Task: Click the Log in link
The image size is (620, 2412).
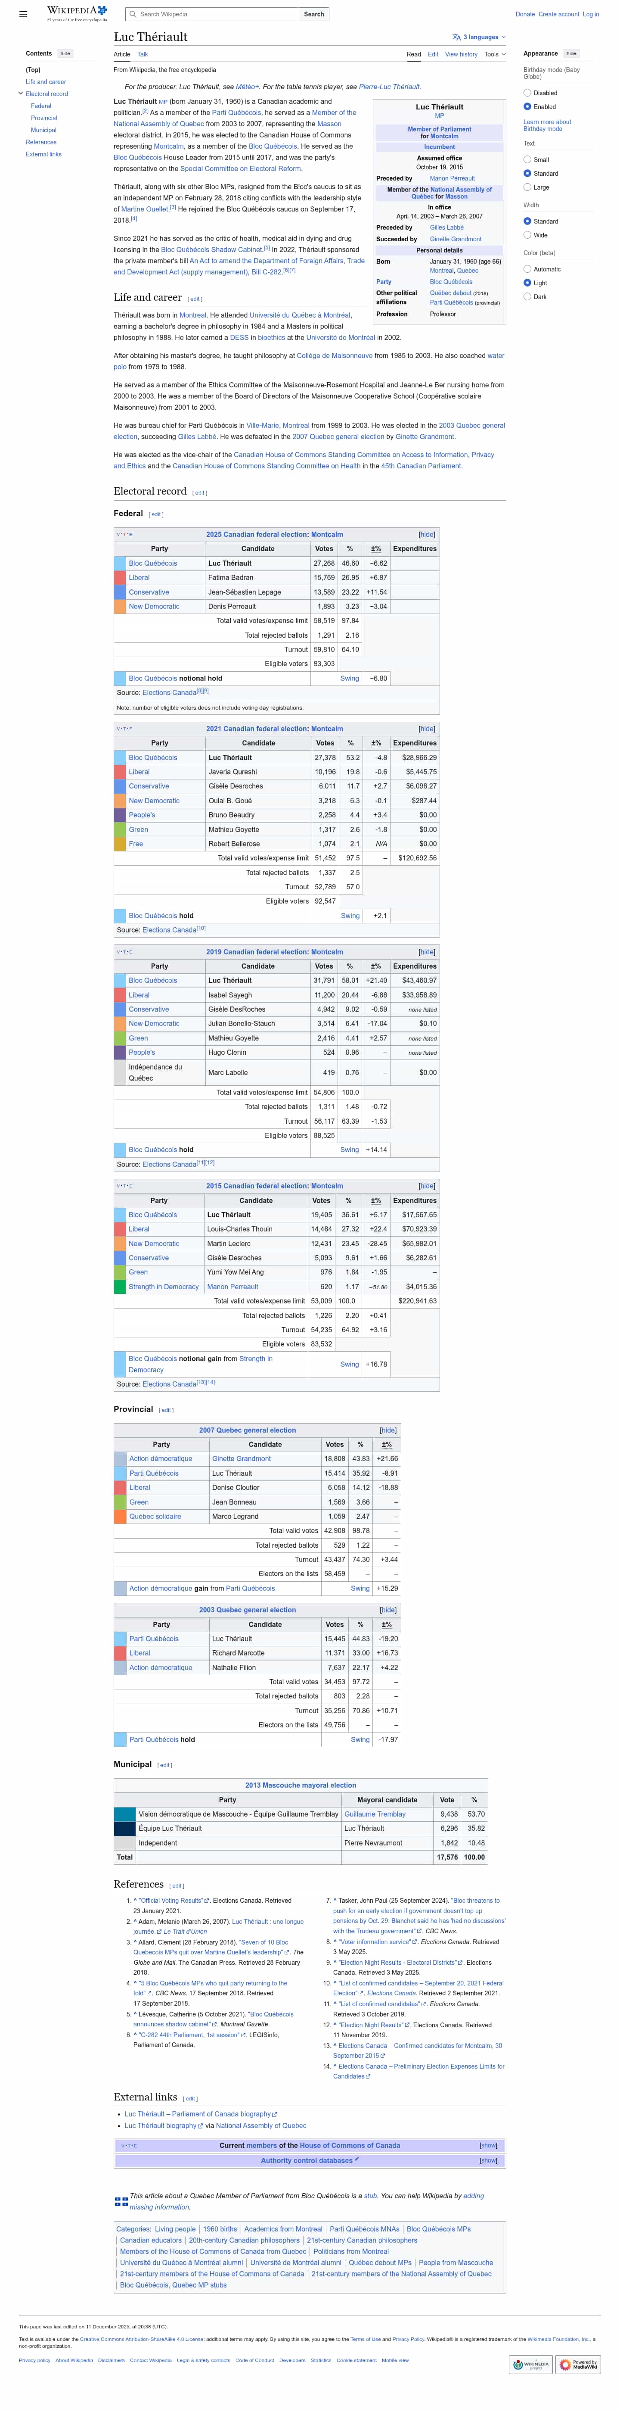Action: coord(591,14)
